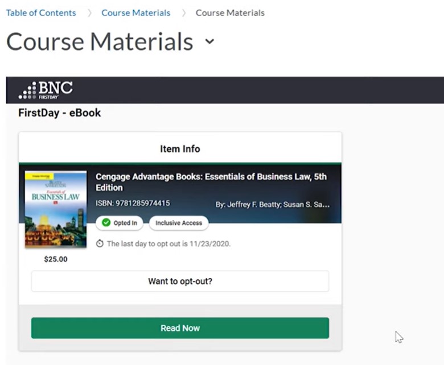Click the $25.00 price label
The width and height of the screenshot is (444, 365).
click(x=56, y=259)
